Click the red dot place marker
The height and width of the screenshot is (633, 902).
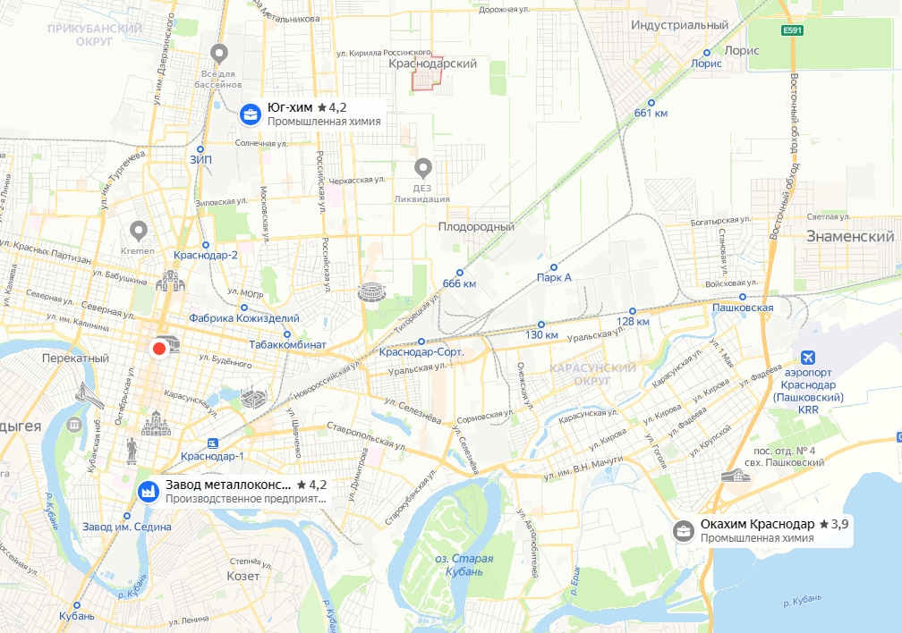pos(159,349)
